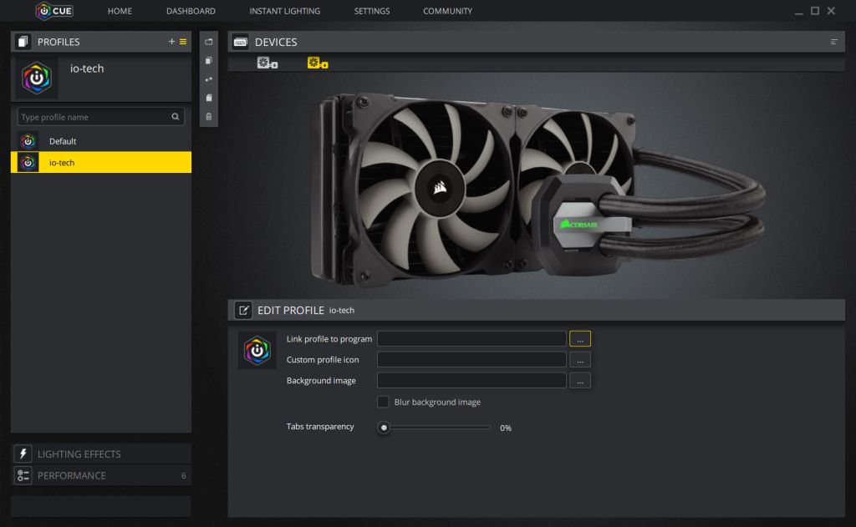Select the io-tech profile row
Viewport: 856px width, 527px height.
pyautogui.click(x=101, y=163)
